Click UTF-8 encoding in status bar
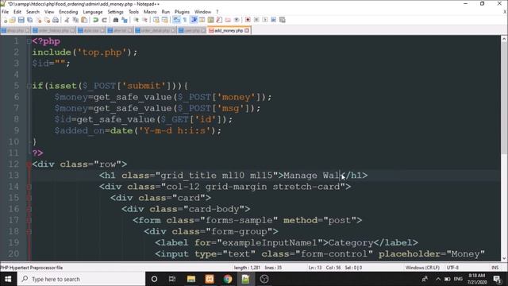Image resolution: width=508 pixels, height=286 pixels. tap(452, 268)
